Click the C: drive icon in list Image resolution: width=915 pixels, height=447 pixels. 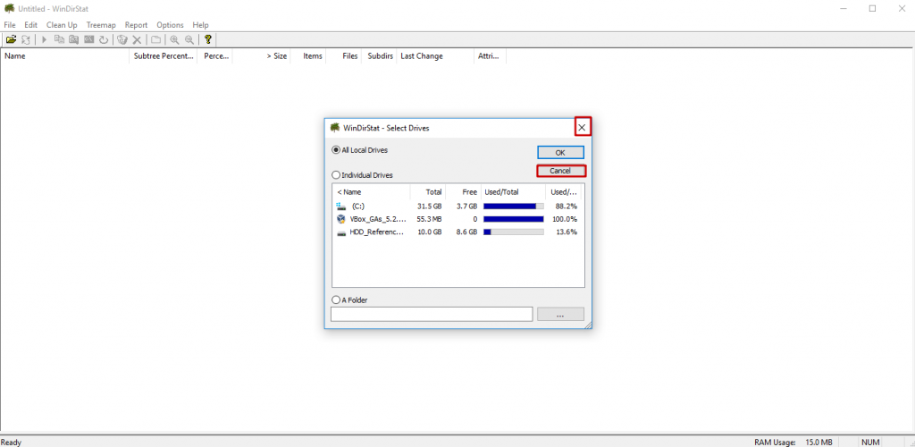coord(341,206)
